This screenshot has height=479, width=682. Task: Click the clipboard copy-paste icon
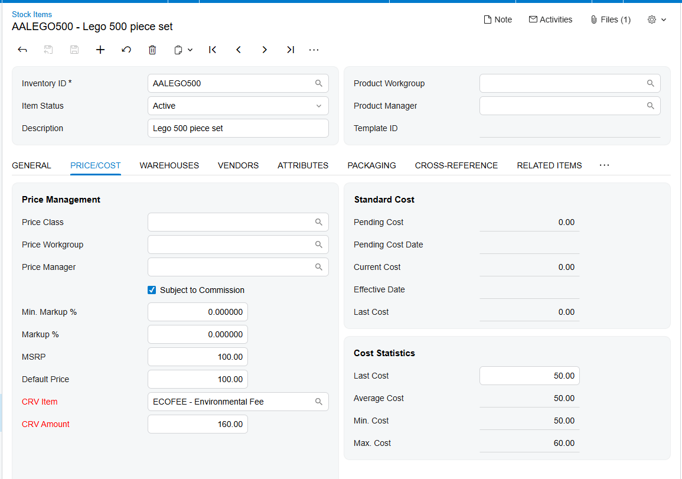(178, 50)
